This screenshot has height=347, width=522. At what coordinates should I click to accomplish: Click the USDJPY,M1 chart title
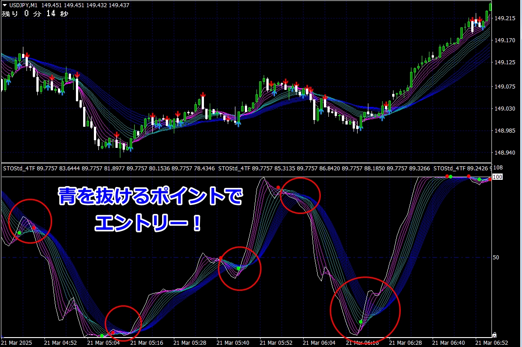[23, 5]
